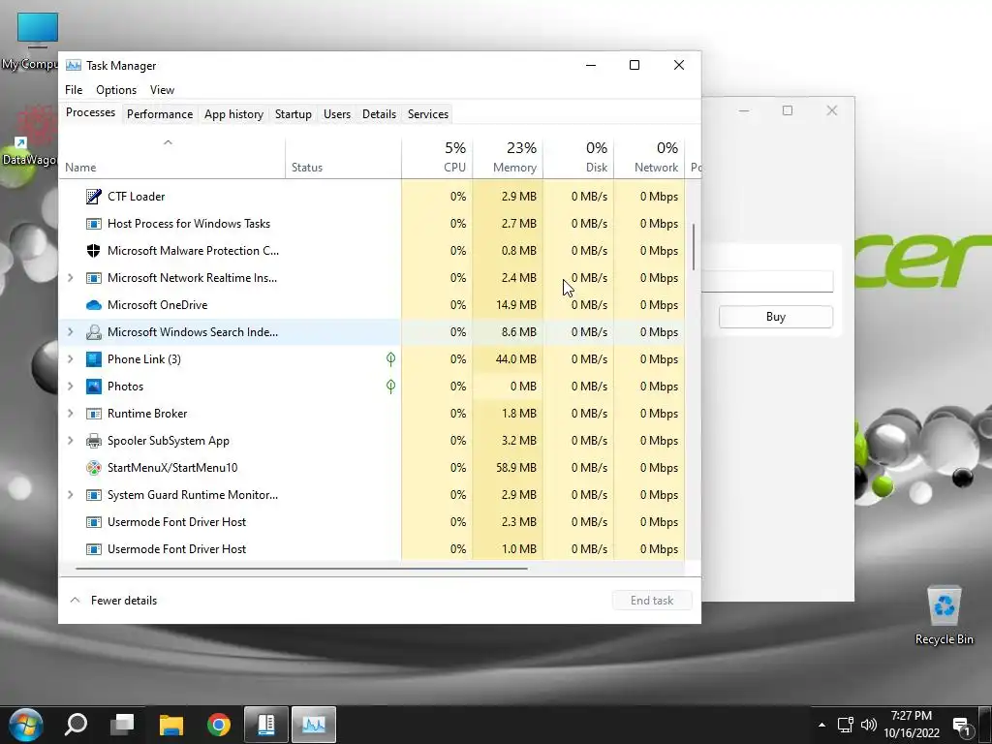Click Buy button in background window

tap(776, 317)
